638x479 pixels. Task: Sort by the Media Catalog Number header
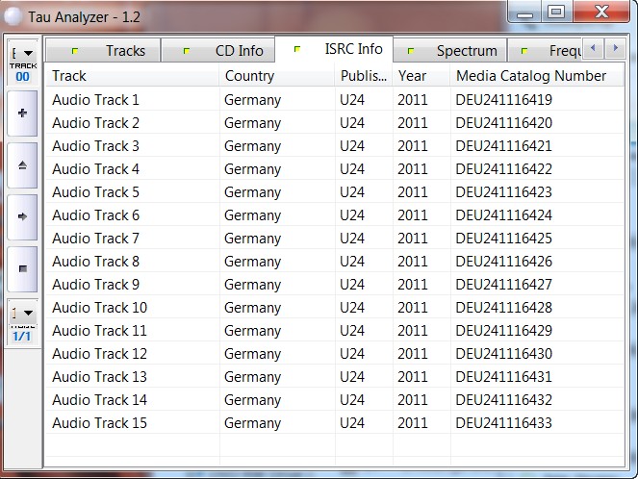tap(531, 76)
